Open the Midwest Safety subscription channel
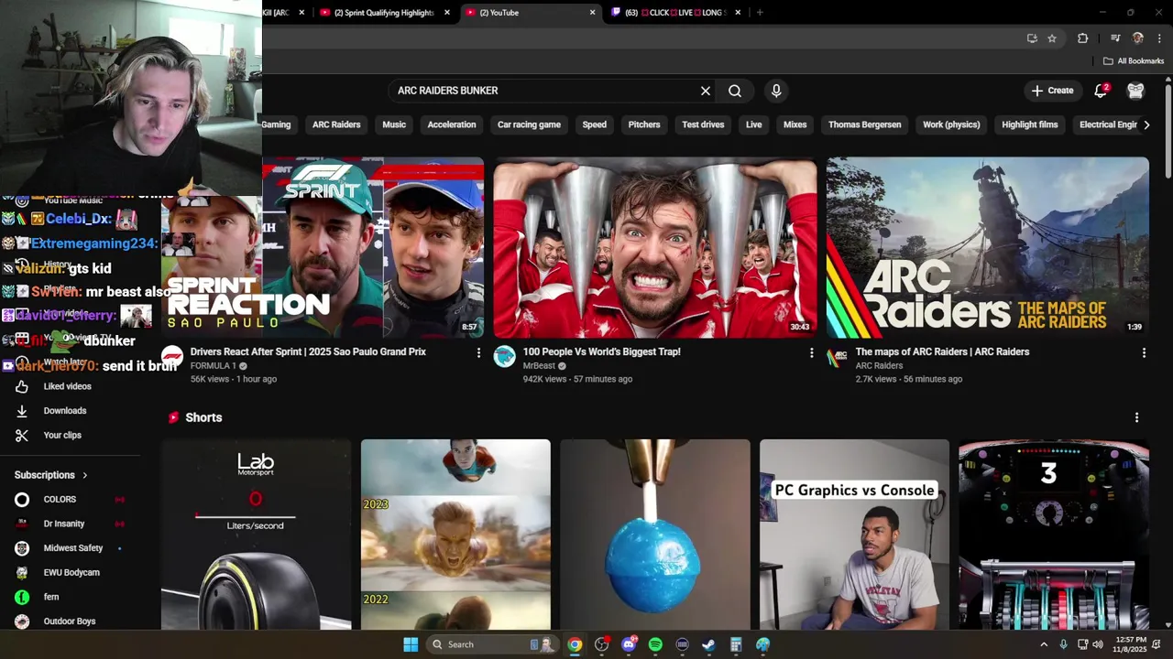This screenshot has width=1173, height=659. point(73,548)
